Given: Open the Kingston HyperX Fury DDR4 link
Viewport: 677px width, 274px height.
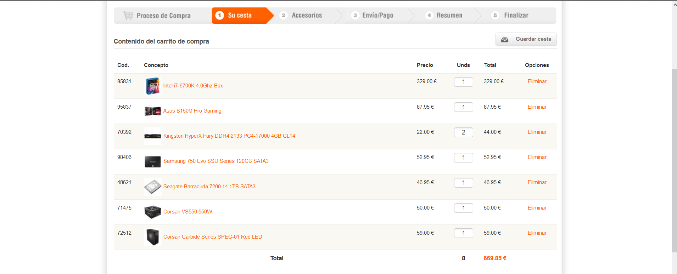Looking at the screenshot, I should pos(229,136).
